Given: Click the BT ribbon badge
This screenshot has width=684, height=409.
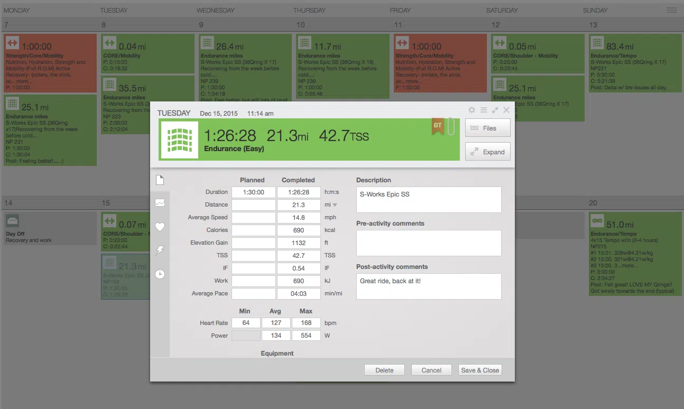Looking at the screenshot, I should pyautogui.click(x=438, y=126).
